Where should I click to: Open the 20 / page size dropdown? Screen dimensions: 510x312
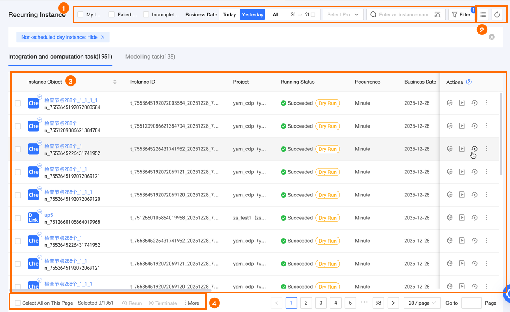422,303
